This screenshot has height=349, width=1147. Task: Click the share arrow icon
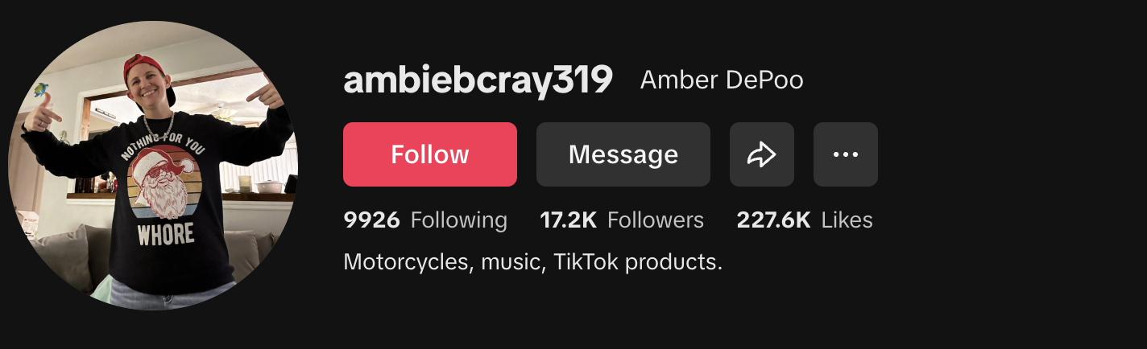pyautogui.click(x=762, y=154)
